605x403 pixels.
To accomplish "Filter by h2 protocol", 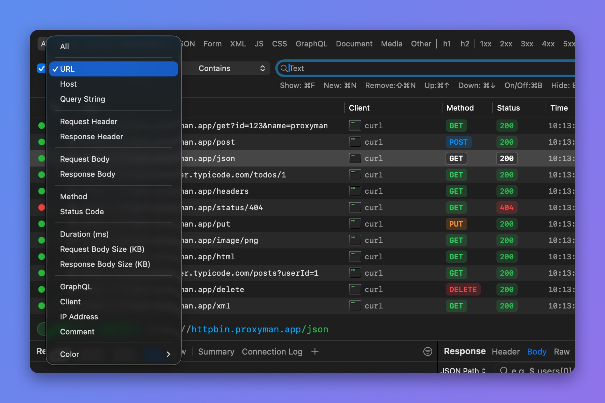I will [465, 44].
